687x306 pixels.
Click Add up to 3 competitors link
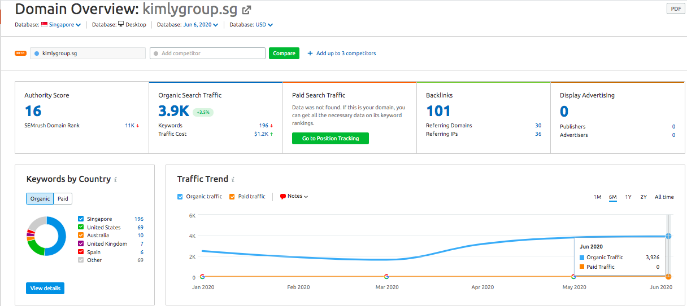click(346, 54)
